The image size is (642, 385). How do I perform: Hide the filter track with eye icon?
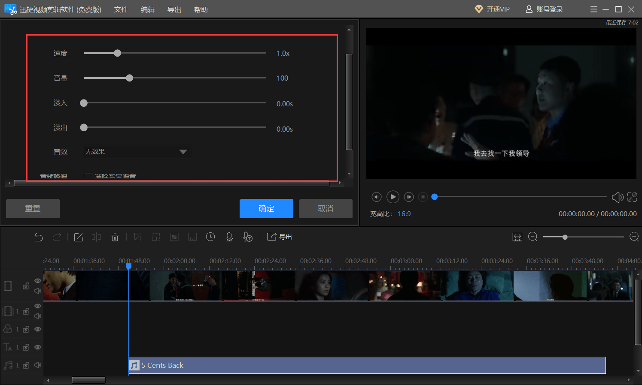tap(38, 329)
